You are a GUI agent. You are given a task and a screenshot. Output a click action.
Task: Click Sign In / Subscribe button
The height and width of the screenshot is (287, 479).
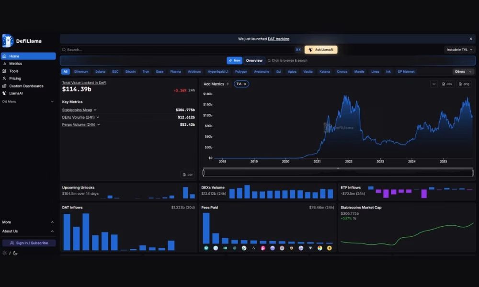[x=29, y=243]
